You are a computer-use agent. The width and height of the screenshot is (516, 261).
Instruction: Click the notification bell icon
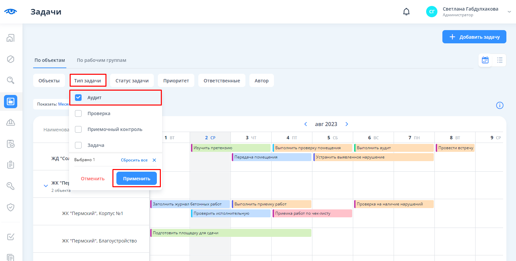click(406, 12)
